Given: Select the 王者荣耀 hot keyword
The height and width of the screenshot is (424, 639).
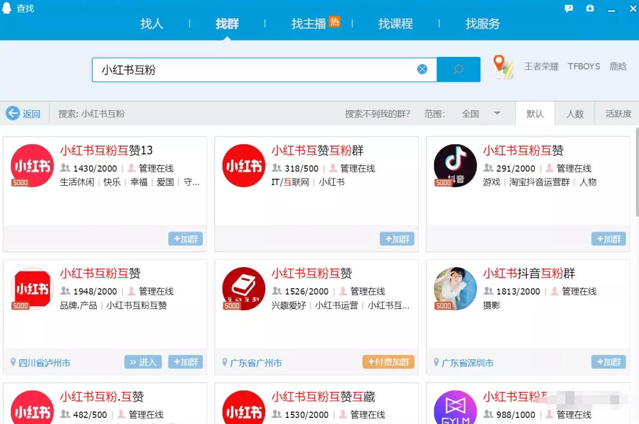Looking at the screenshot, I should click(541, 66).
